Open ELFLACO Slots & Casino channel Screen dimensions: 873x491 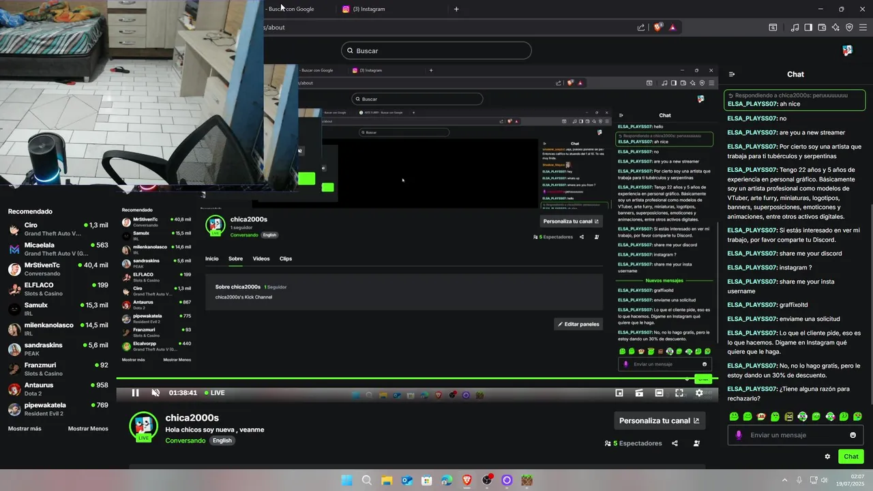[58, 289]
